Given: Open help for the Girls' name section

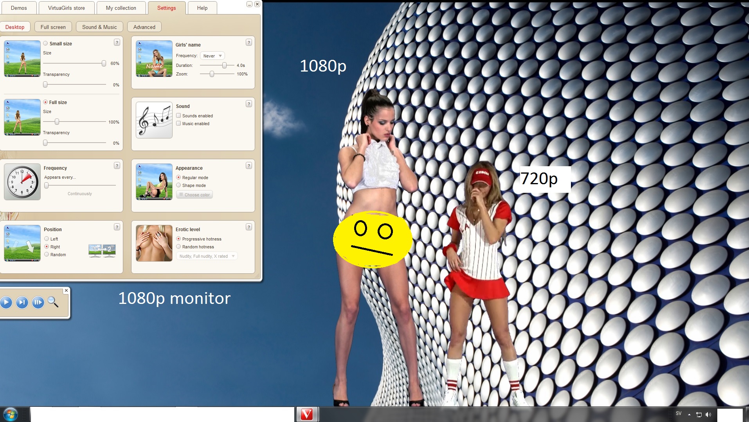Looking at the screenshot, I should 248,42.
